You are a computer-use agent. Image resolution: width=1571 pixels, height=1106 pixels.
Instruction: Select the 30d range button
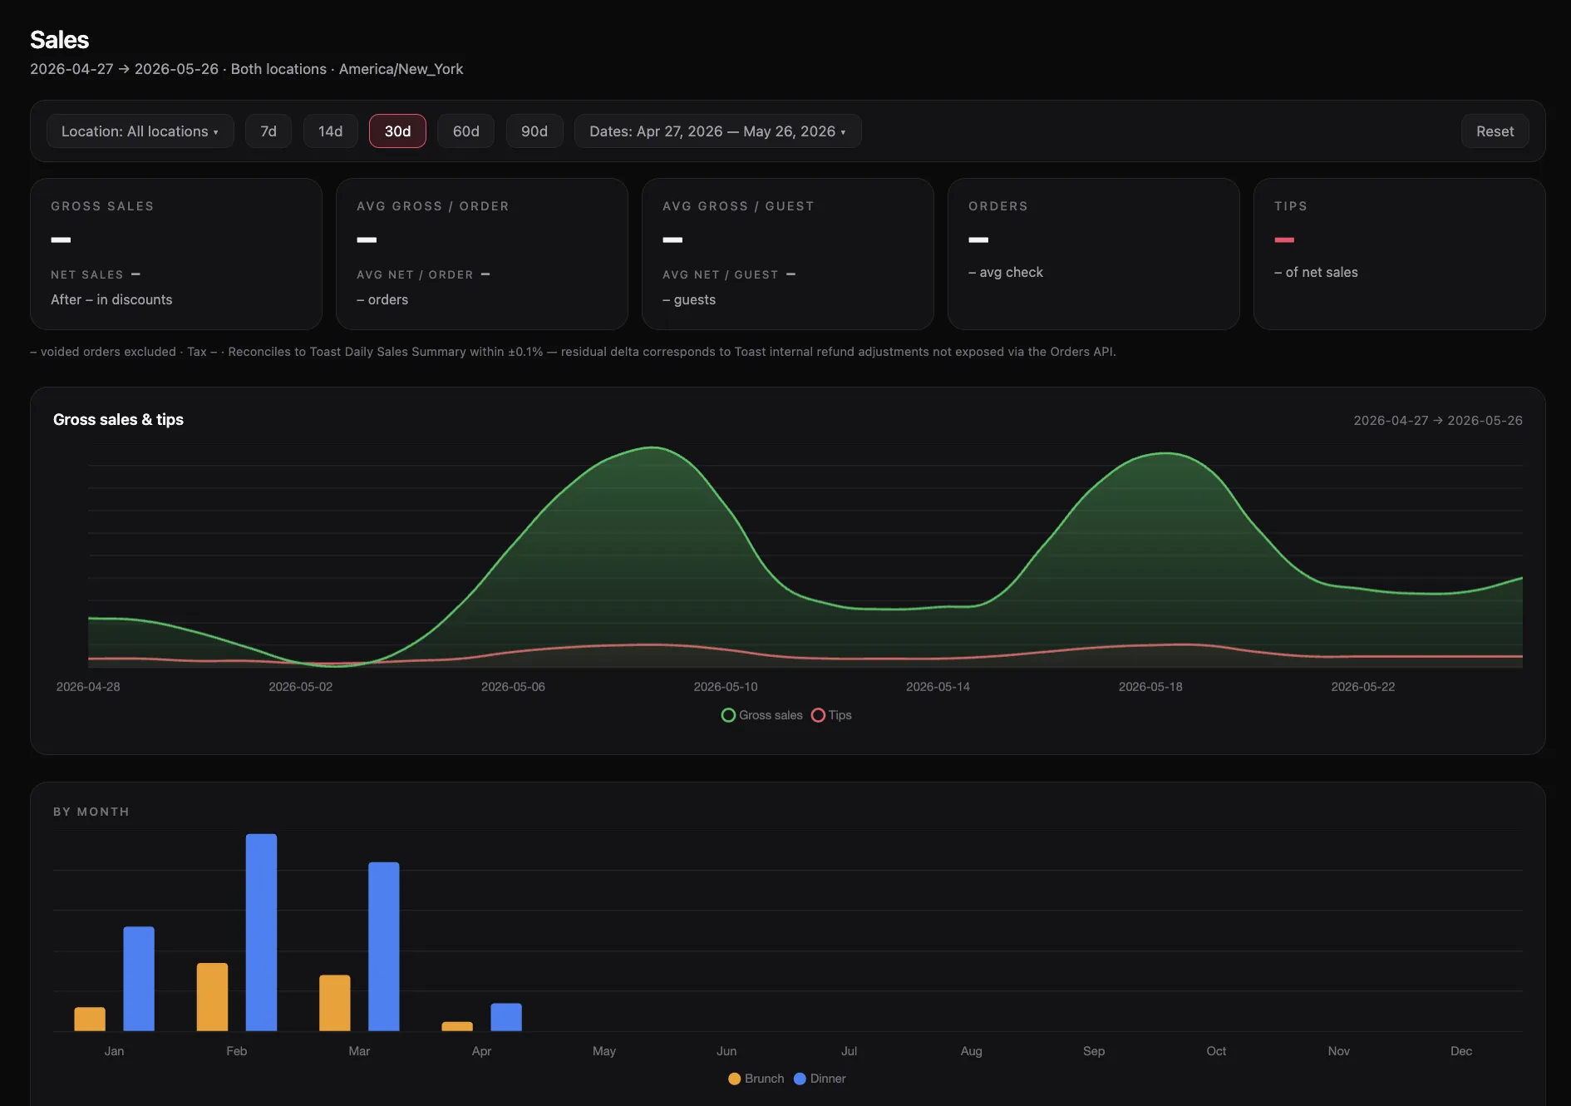(x=397, y=131)
